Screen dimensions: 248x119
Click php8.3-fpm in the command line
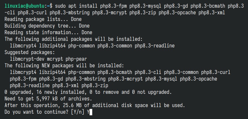tap(114, 6)
